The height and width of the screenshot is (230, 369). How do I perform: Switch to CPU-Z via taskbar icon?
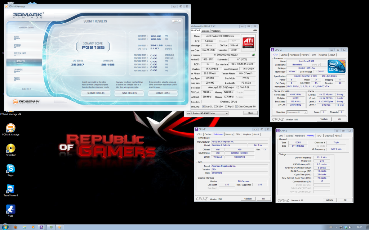point(41,227)
